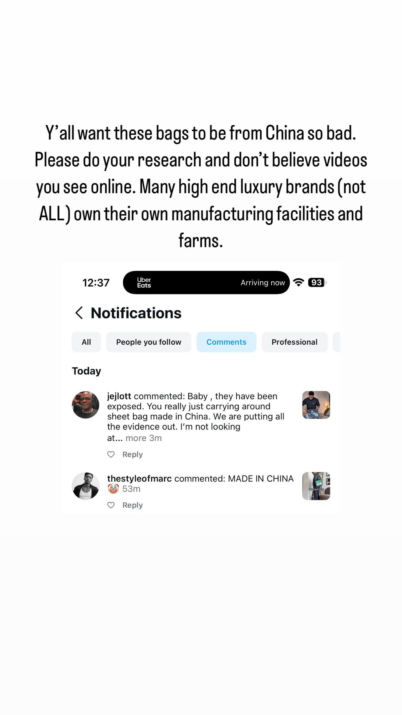Tap the Uber Eats Arriving now pill
Screen dimensions: 402x715
coord(206,283)
